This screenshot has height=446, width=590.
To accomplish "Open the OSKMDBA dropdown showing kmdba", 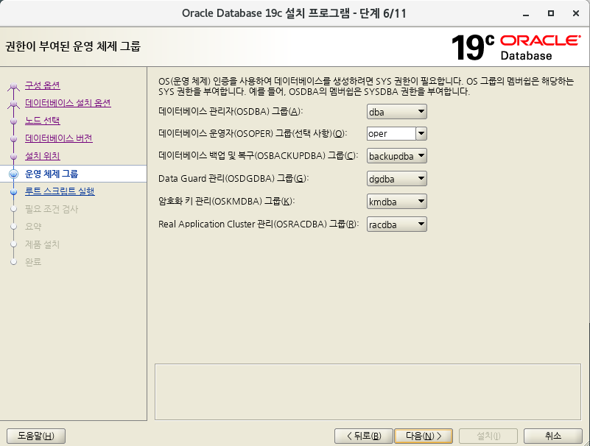I will pos(396,202).
